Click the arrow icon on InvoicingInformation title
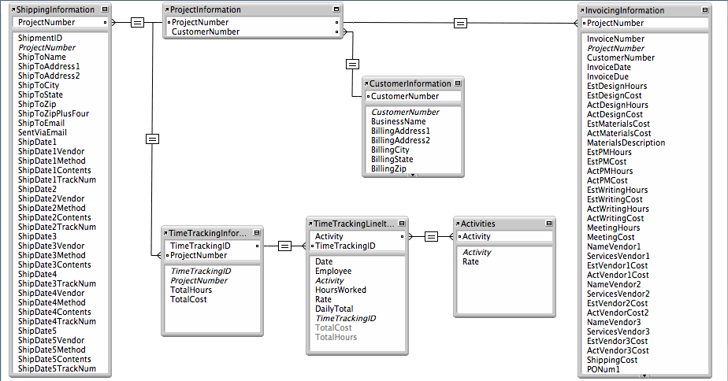This screenshot has height=381, width=728. pyautogui.click(x=582, y=11)
